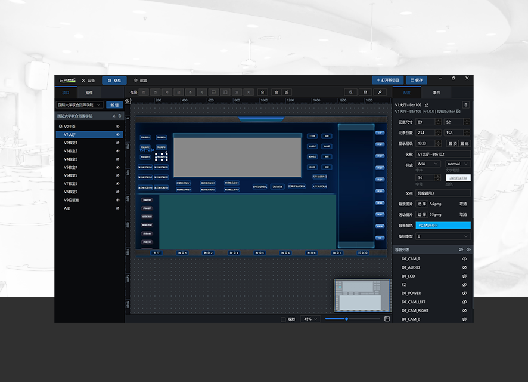
Task: Click the delete icon beside the Btn102 title
Action: [465, 104]
